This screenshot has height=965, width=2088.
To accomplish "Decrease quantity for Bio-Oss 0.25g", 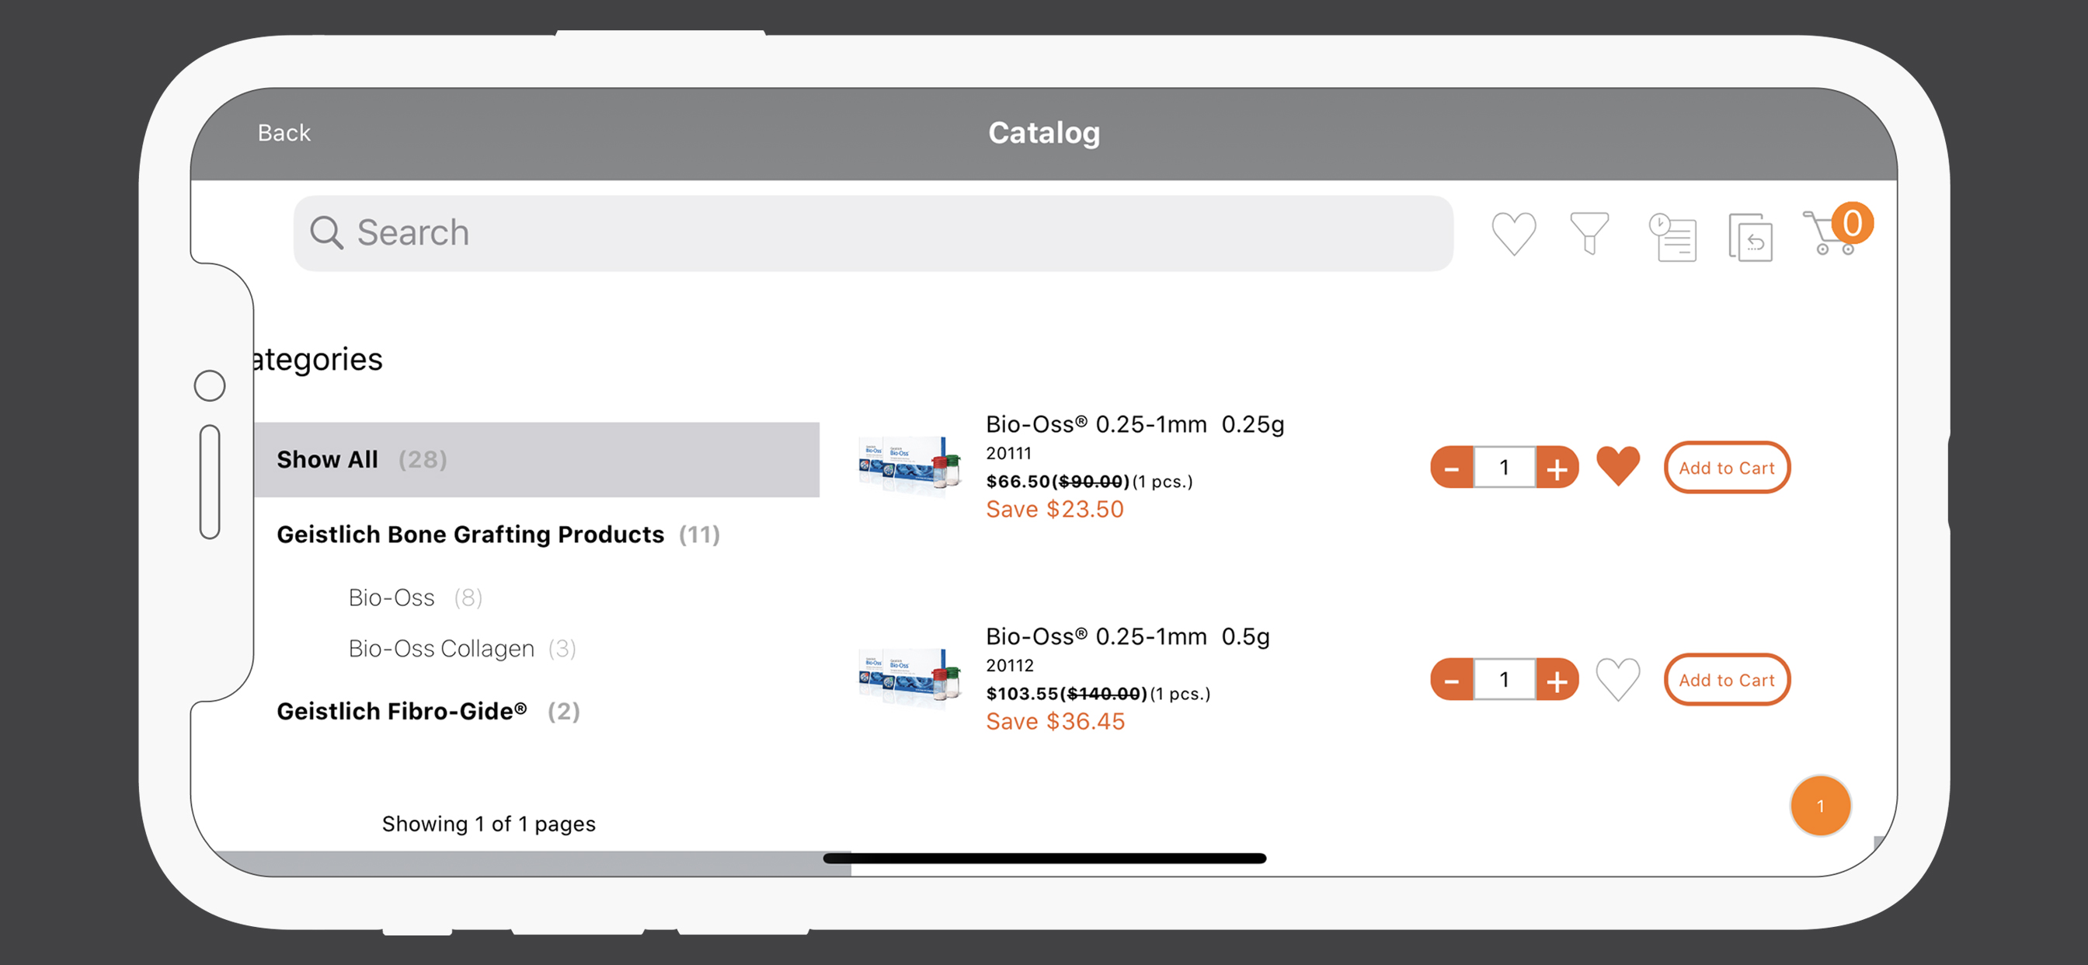I will [1452, 467].
